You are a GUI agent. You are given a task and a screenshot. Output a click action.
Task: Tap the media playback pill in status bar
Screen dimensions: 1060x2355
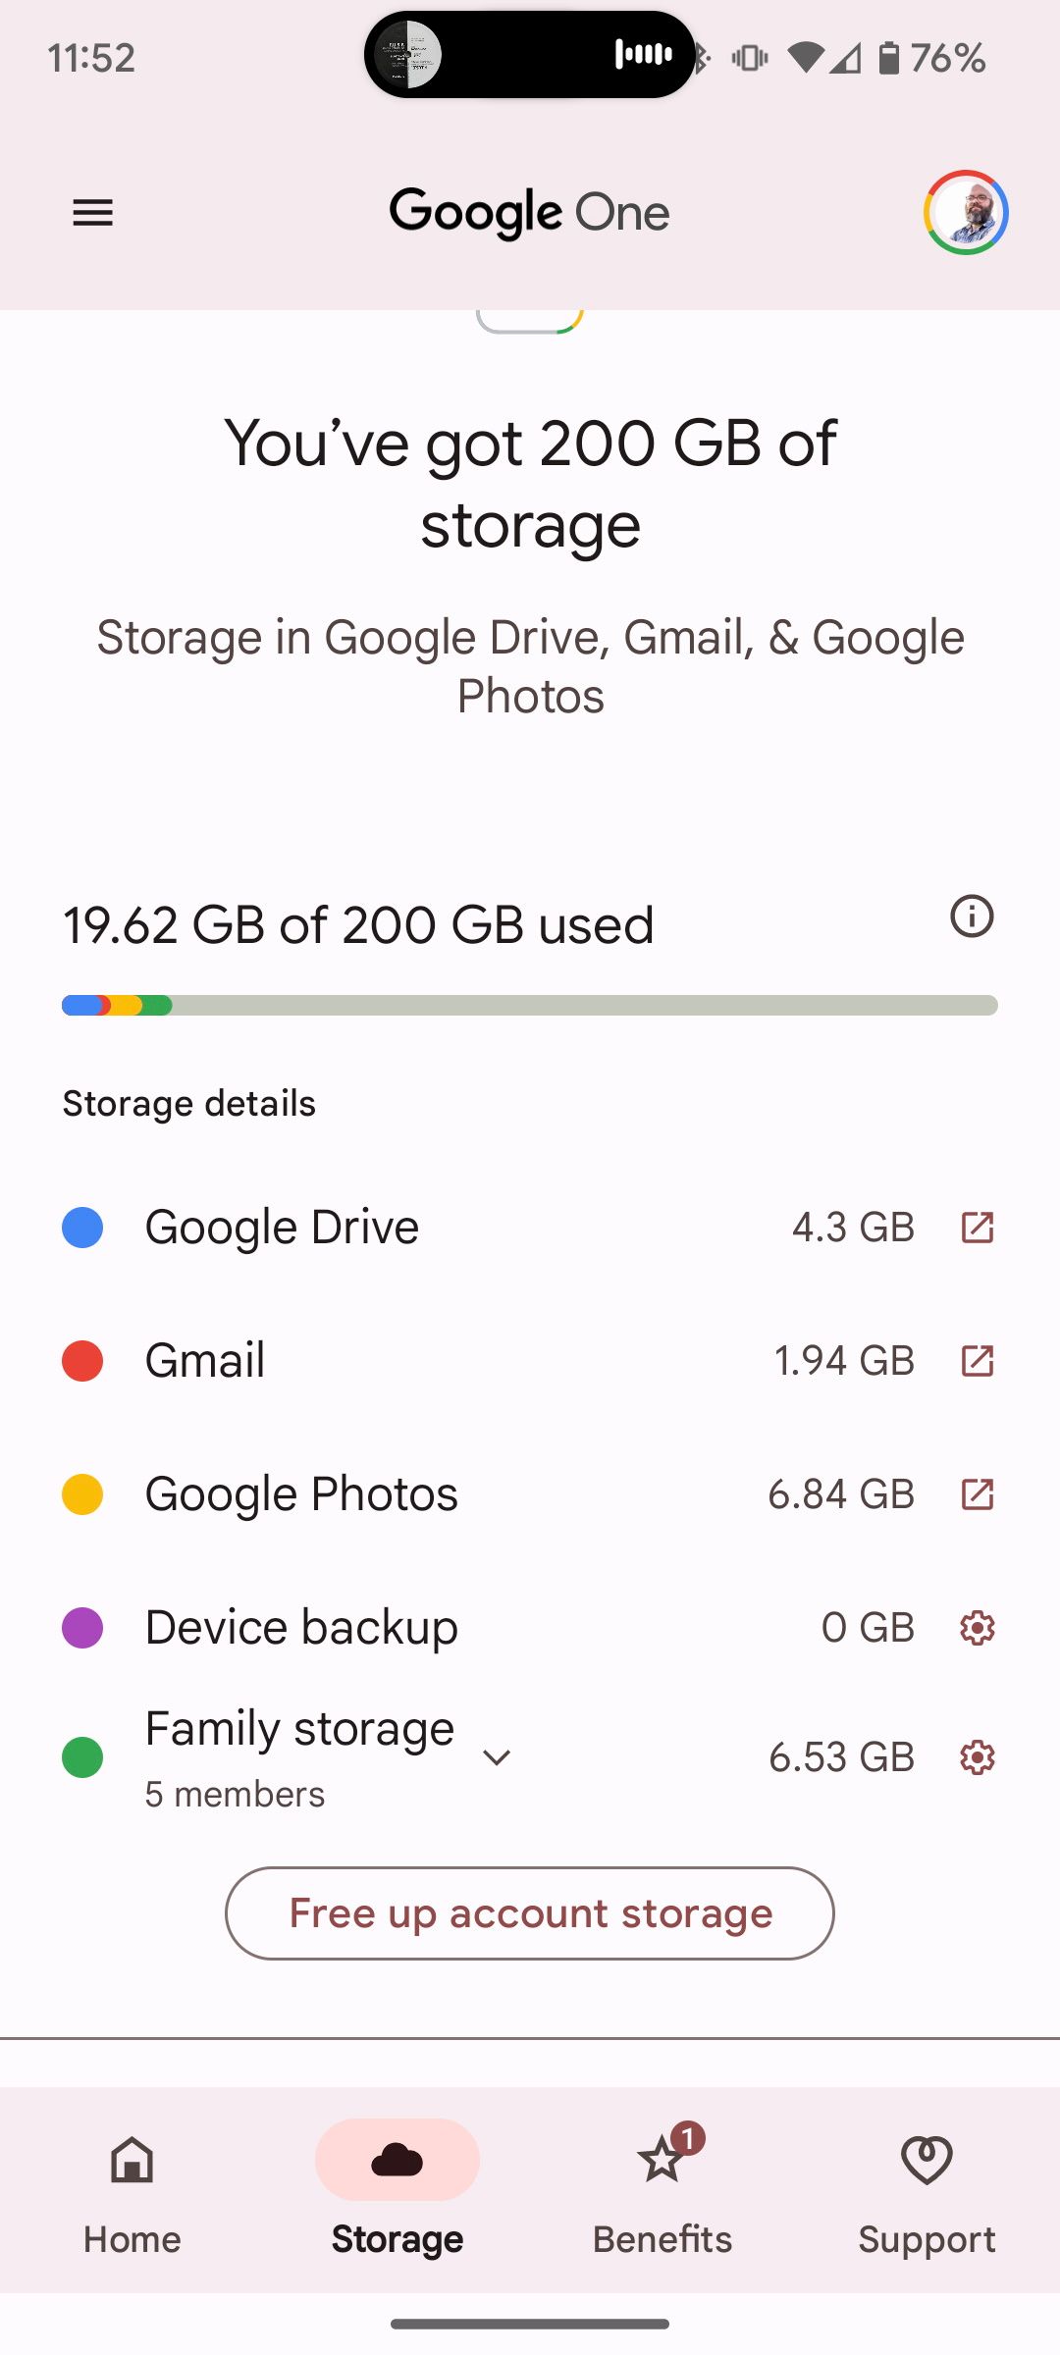point(529,55)
